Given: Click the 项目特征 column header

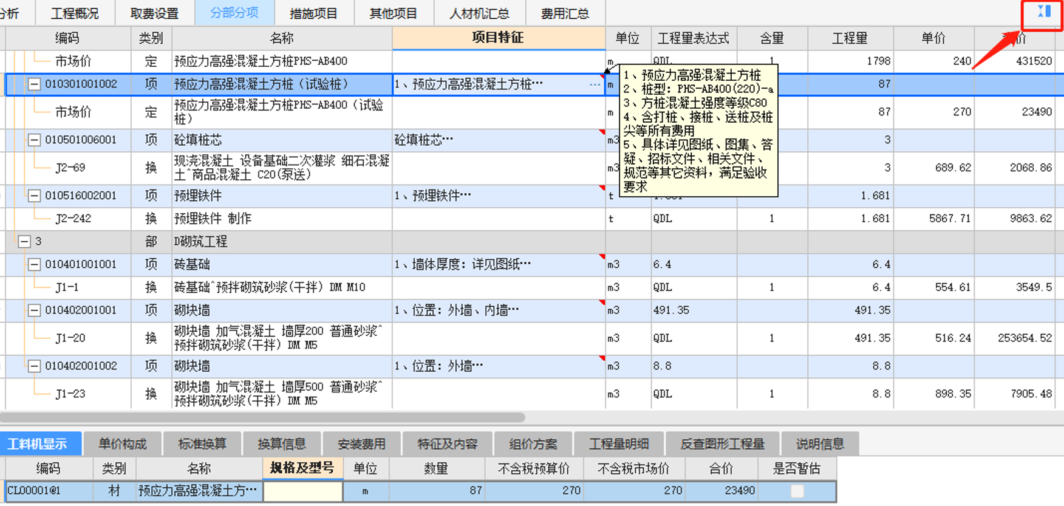Looking at the screenshot, I should pos(499,38).
